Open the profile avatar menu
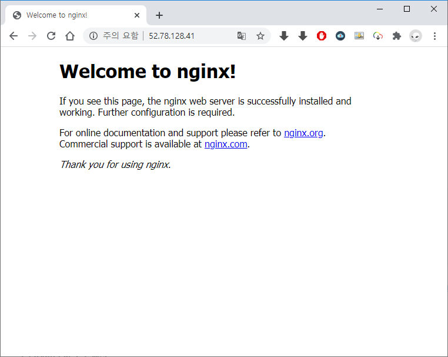This screenshot has height=357, width=448. (416, 36)
